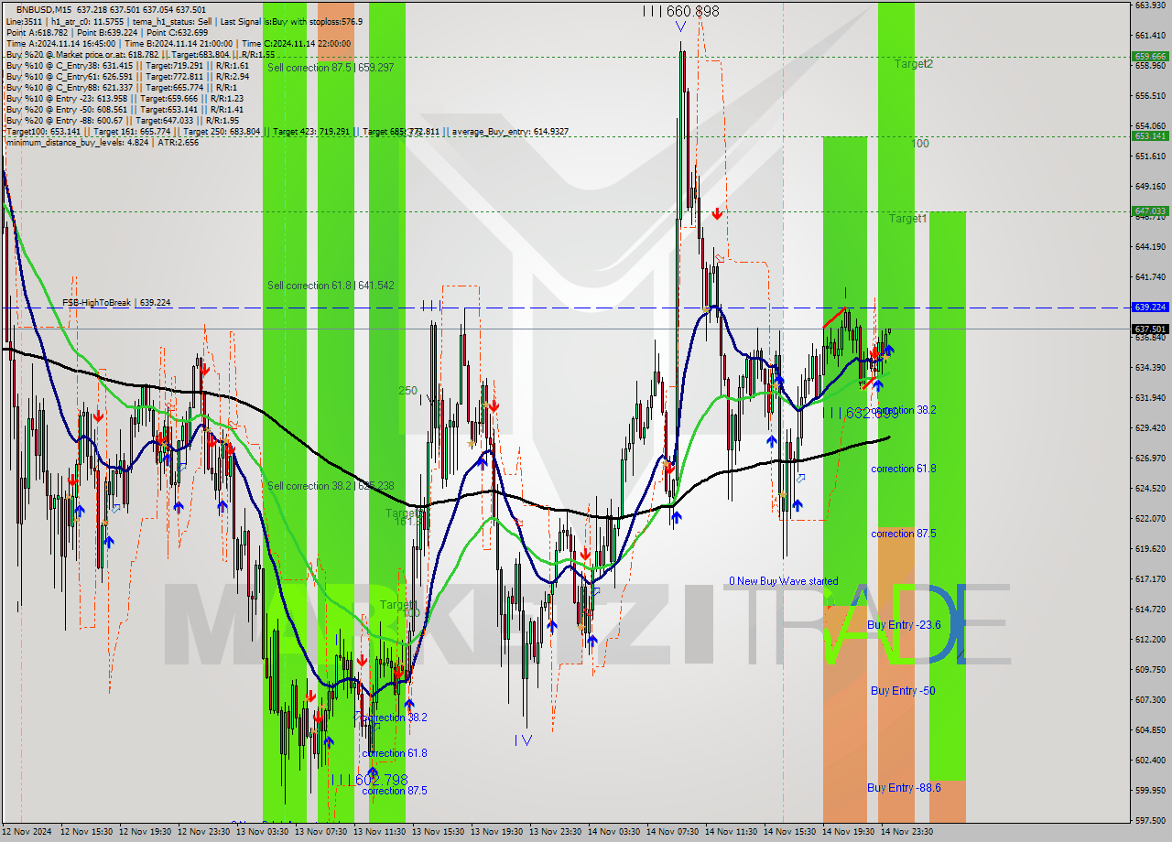Image resolution: width=1172 pixels, height=842 pixels.
Task: Click the 619.620 price axis label
Action: (1150, 549)
